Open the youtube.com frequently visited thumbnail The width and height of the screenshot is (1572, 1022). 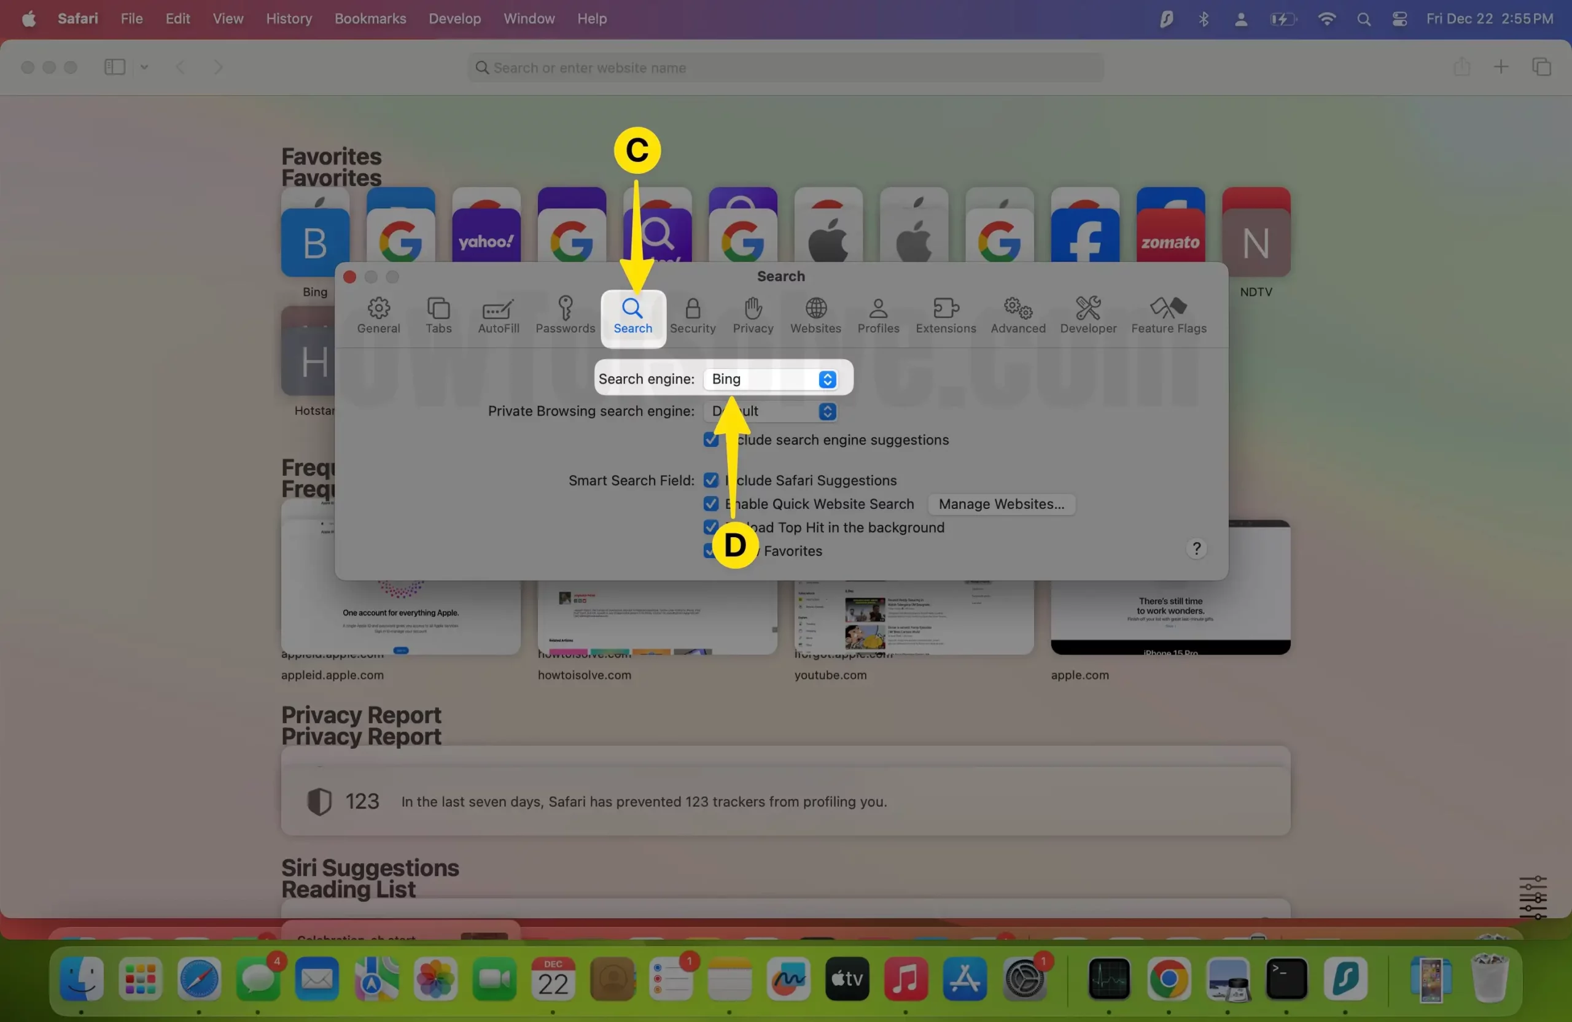pos(914,617)
